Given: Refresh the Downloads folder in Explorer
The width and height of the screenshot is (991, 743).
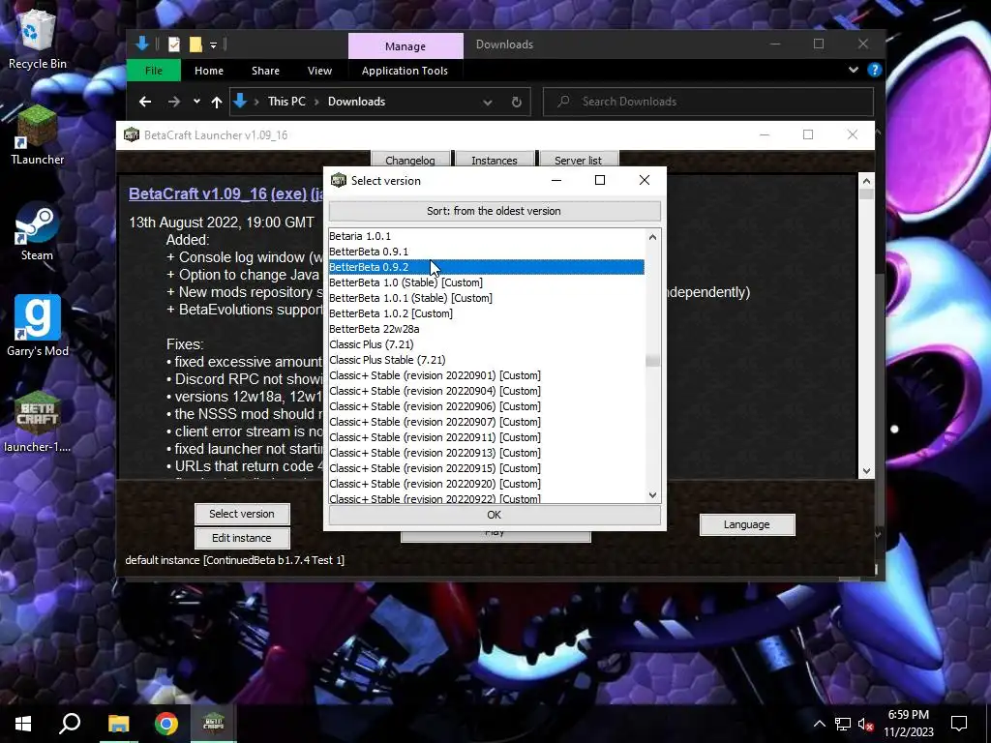Looking at the screenshot, I should click(517, 102).
